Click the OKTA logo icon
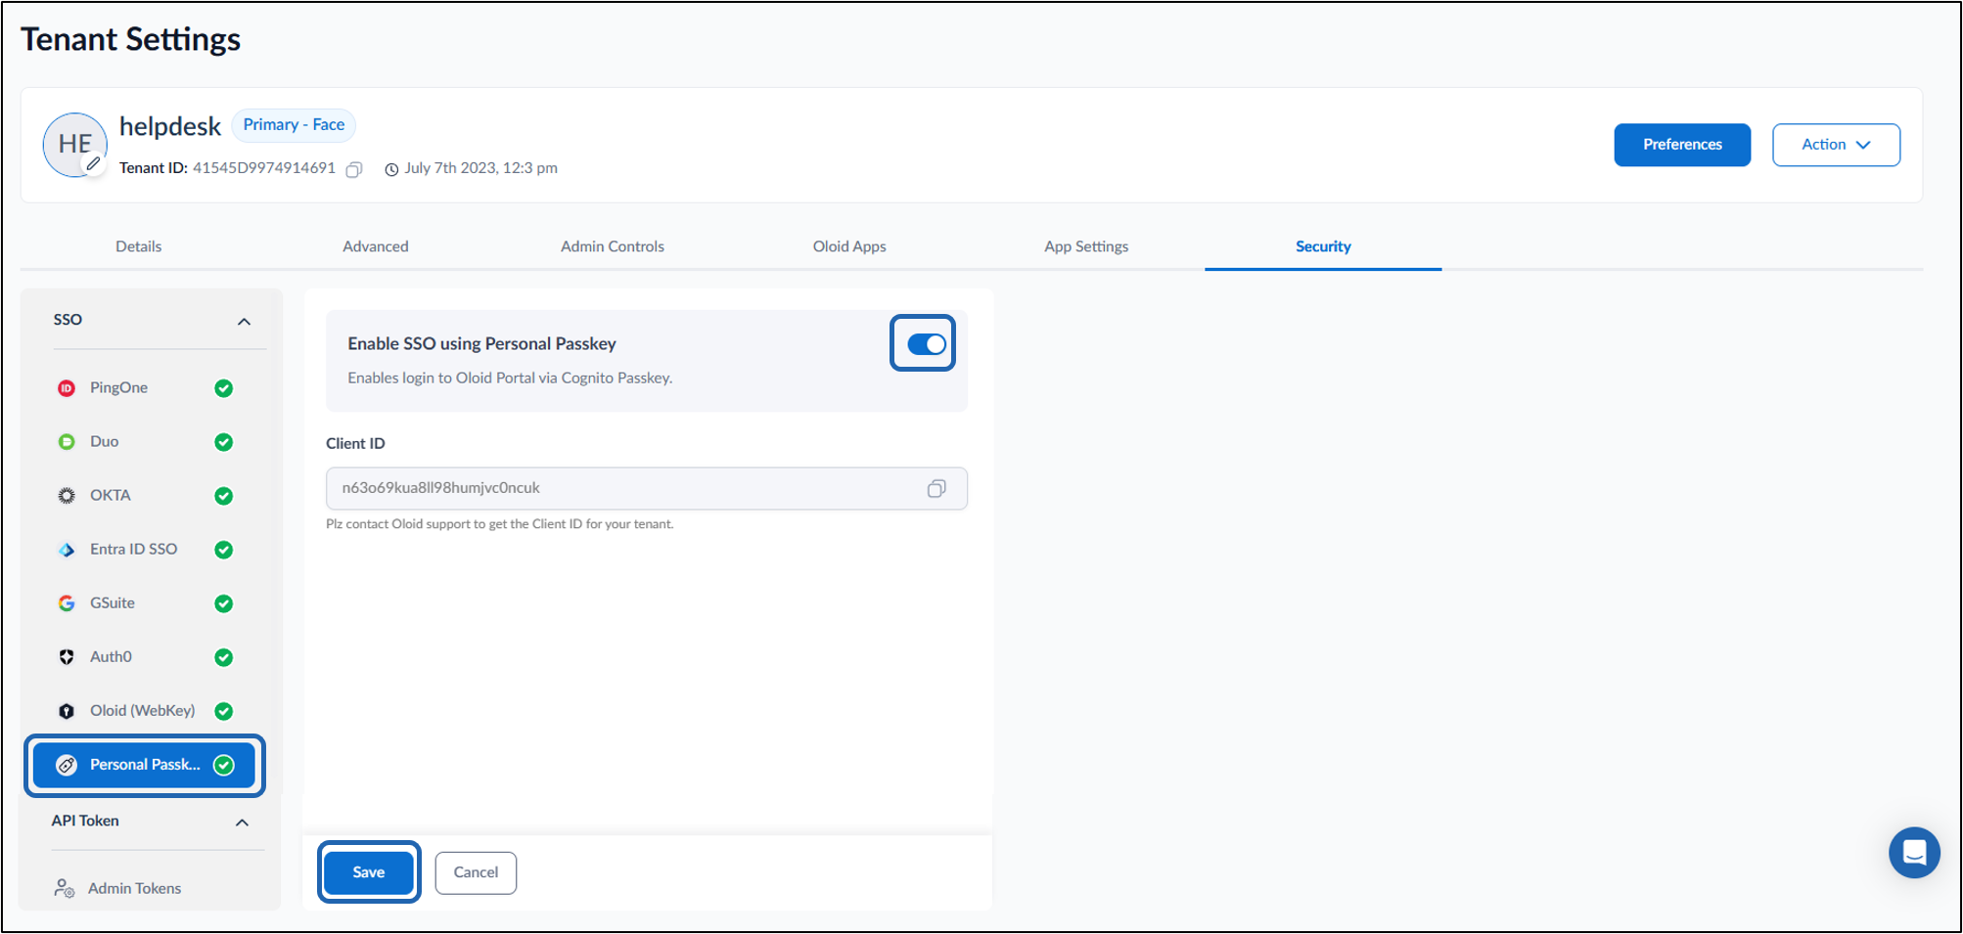Image resolution: width=1963 pixels, height=934 pixels. tap(67, 496)
